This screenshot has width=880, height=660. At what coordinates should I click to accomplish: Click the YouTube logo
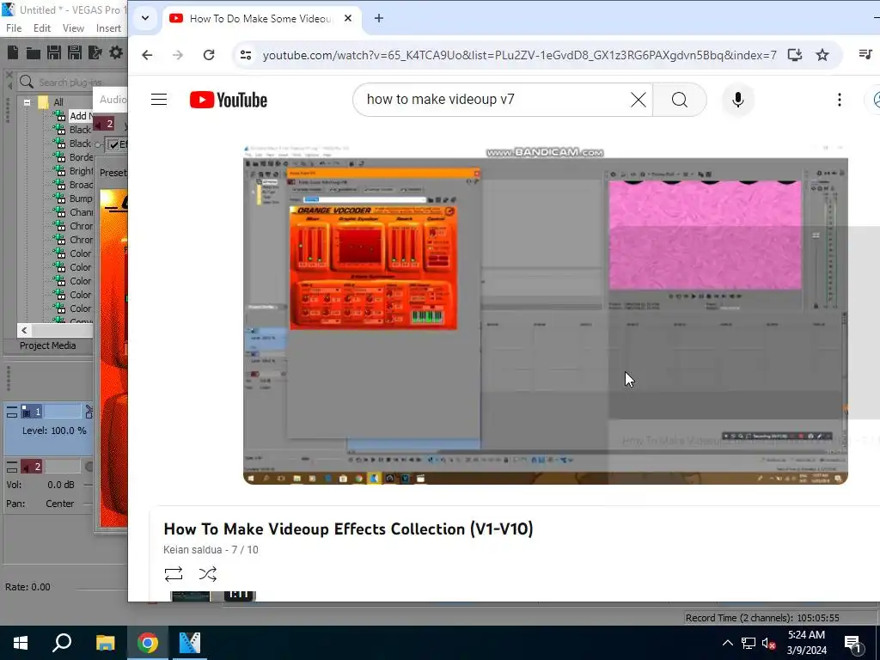[229, 100]
